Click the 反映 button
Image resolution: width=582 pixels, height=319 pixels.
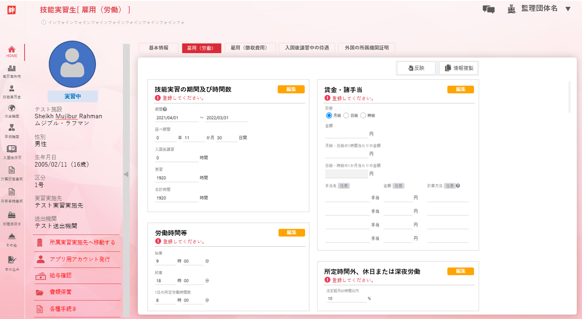click(x=416, y=68)
